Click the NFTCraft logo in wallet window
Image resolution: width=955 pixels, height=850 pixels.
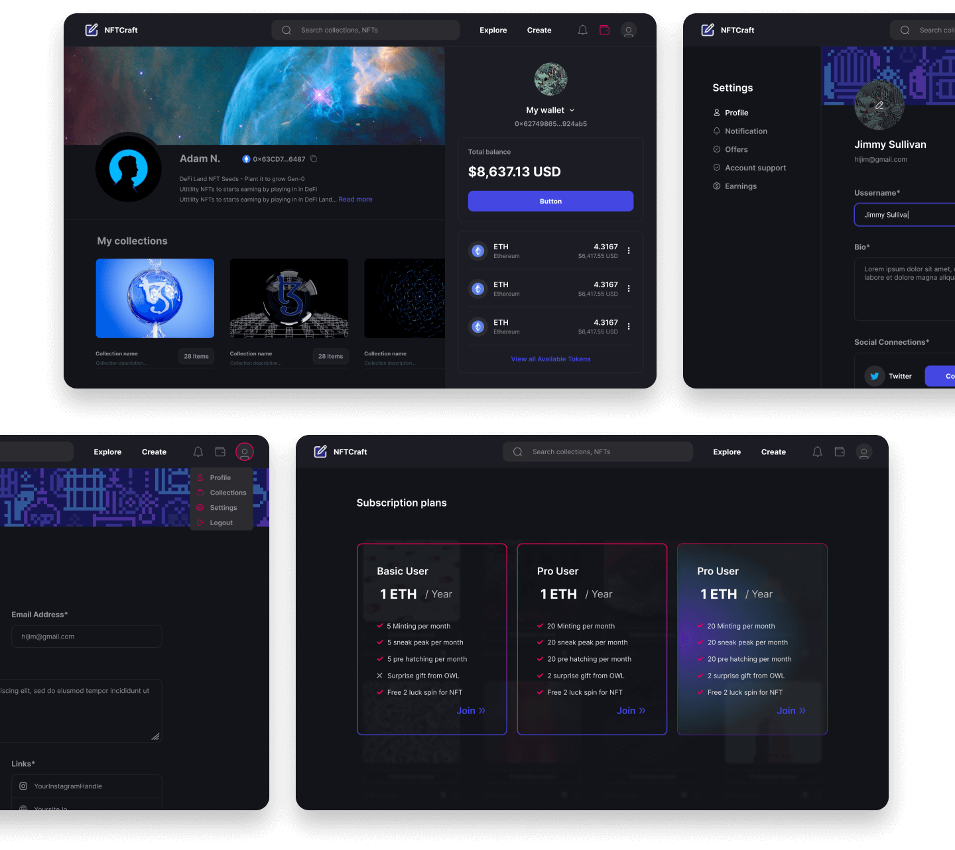(111, 30)
